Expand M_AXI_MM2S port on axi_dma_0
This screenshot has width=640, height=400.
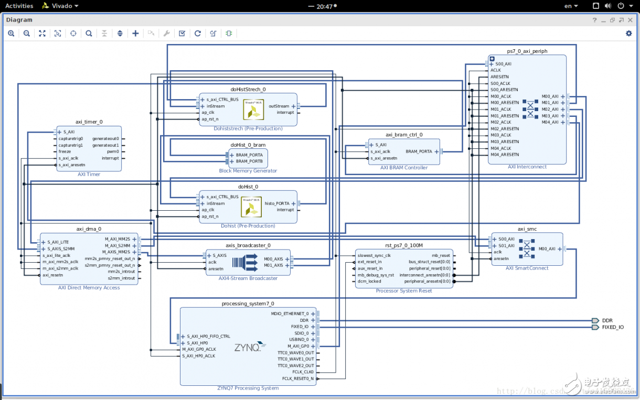134,239
